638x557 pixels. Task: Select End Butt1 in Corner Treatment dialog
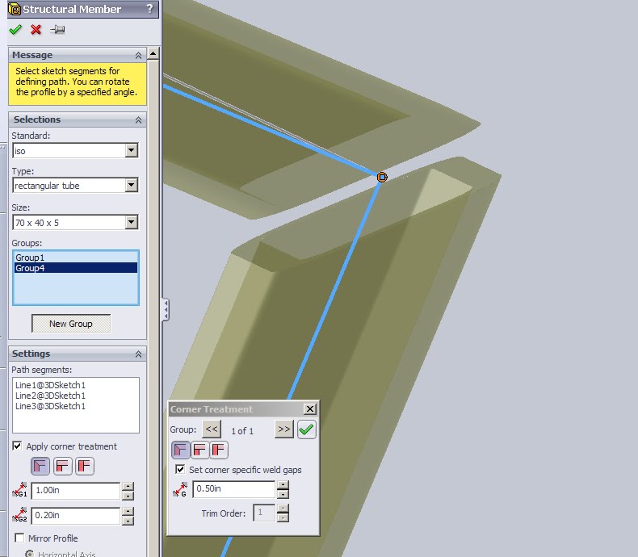coord(199,450)
